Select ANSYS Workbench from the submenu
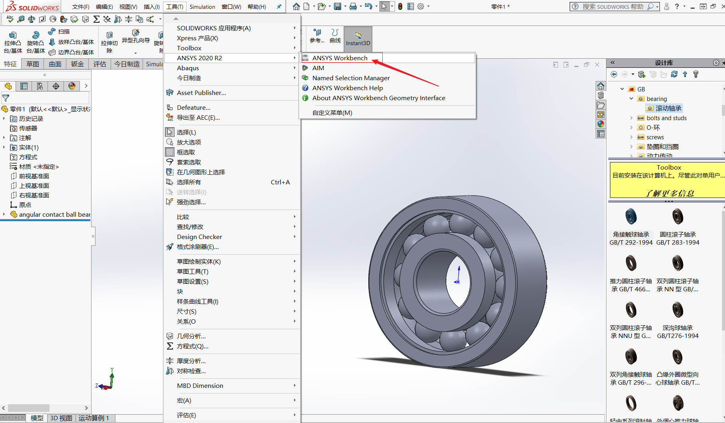 (340, 57)
